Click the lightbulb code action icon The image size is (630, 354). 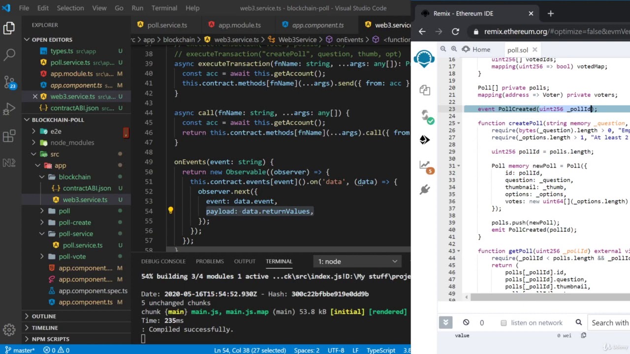coord(170,211)
